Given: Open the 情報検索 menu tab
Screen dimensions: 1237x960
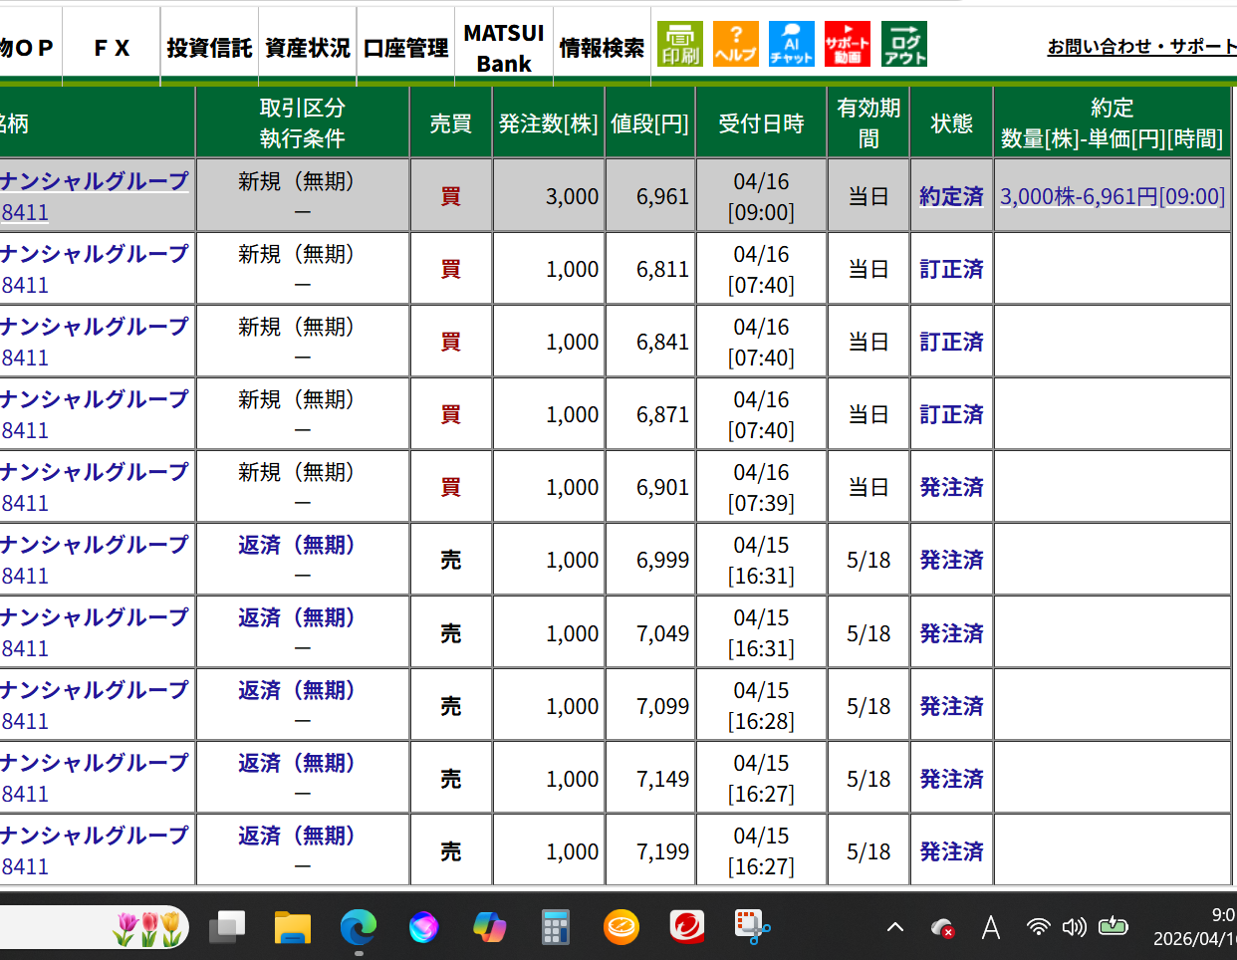Looking at the screenshot, I should click(x=602, y=48).
